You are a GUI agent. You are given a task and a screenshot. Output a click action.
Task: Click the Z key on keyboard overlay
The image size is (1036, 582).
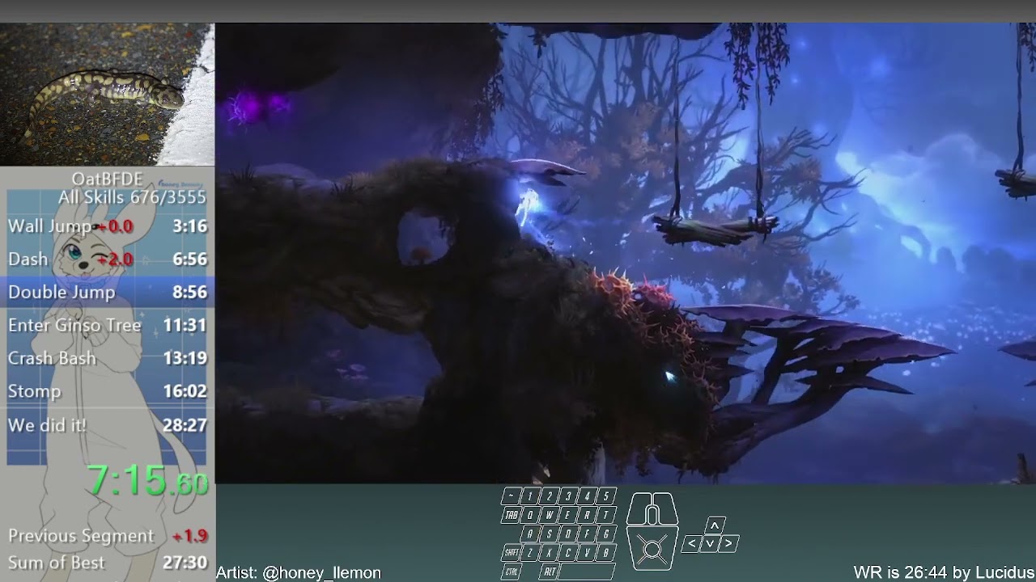click(x=530, y=553)
